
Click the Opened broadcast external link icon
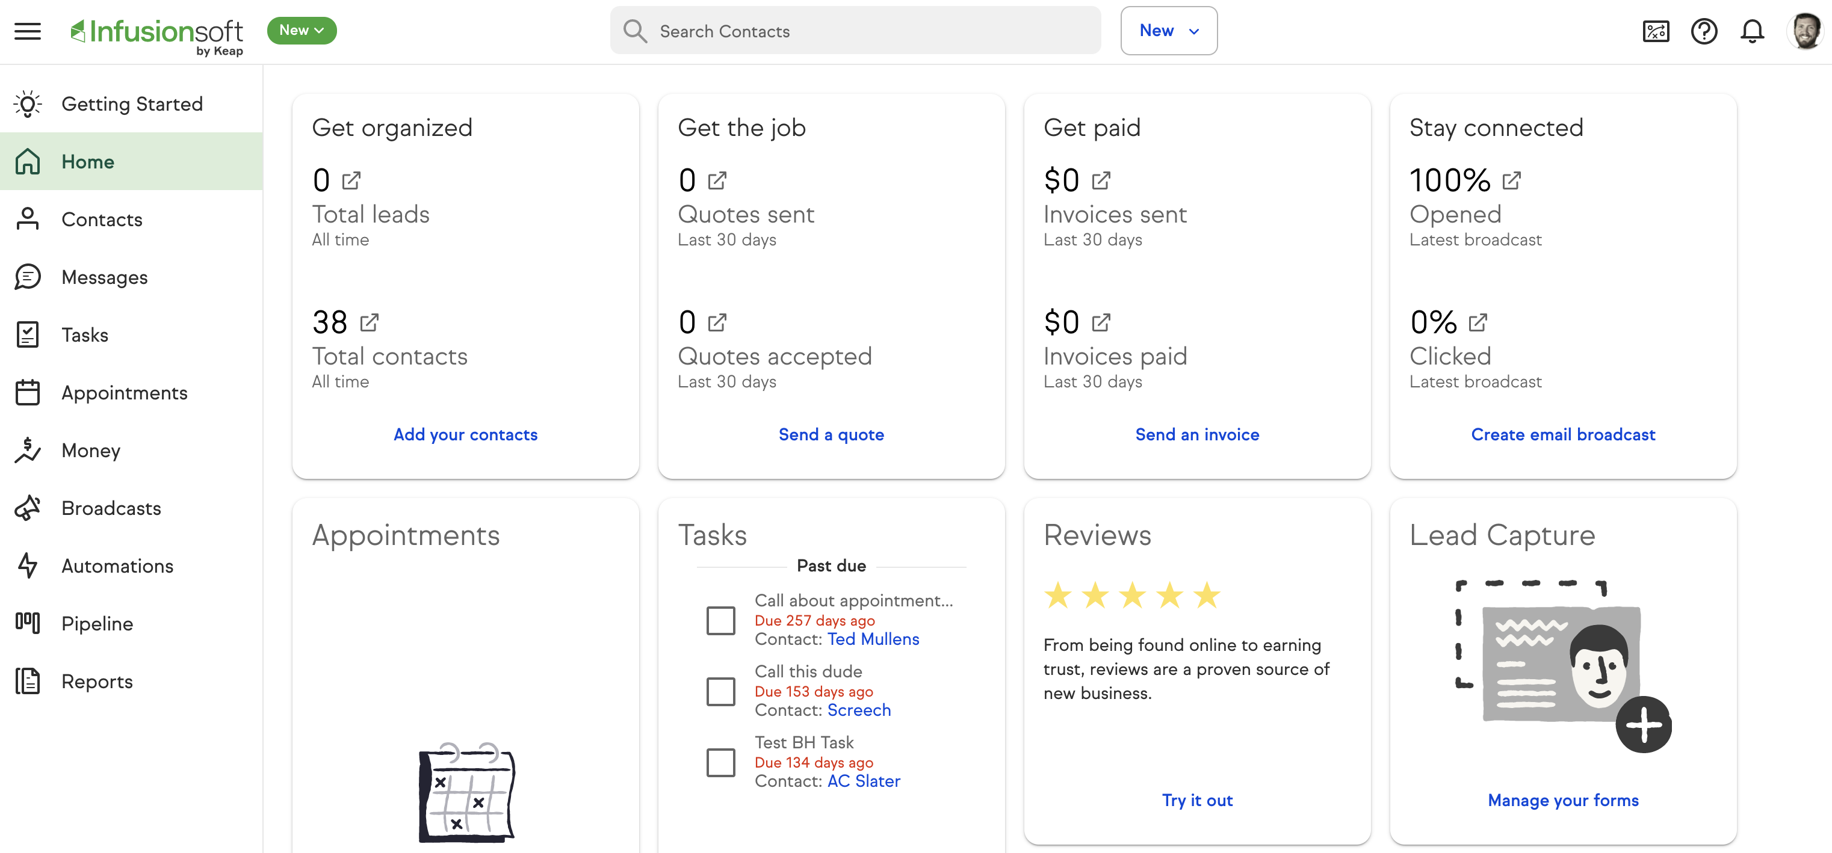[x=1511, y=180]
